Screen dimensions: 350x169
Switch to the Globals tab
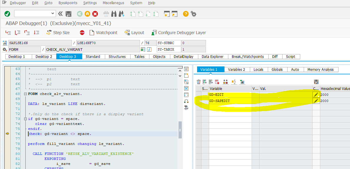tap(277, 69)
